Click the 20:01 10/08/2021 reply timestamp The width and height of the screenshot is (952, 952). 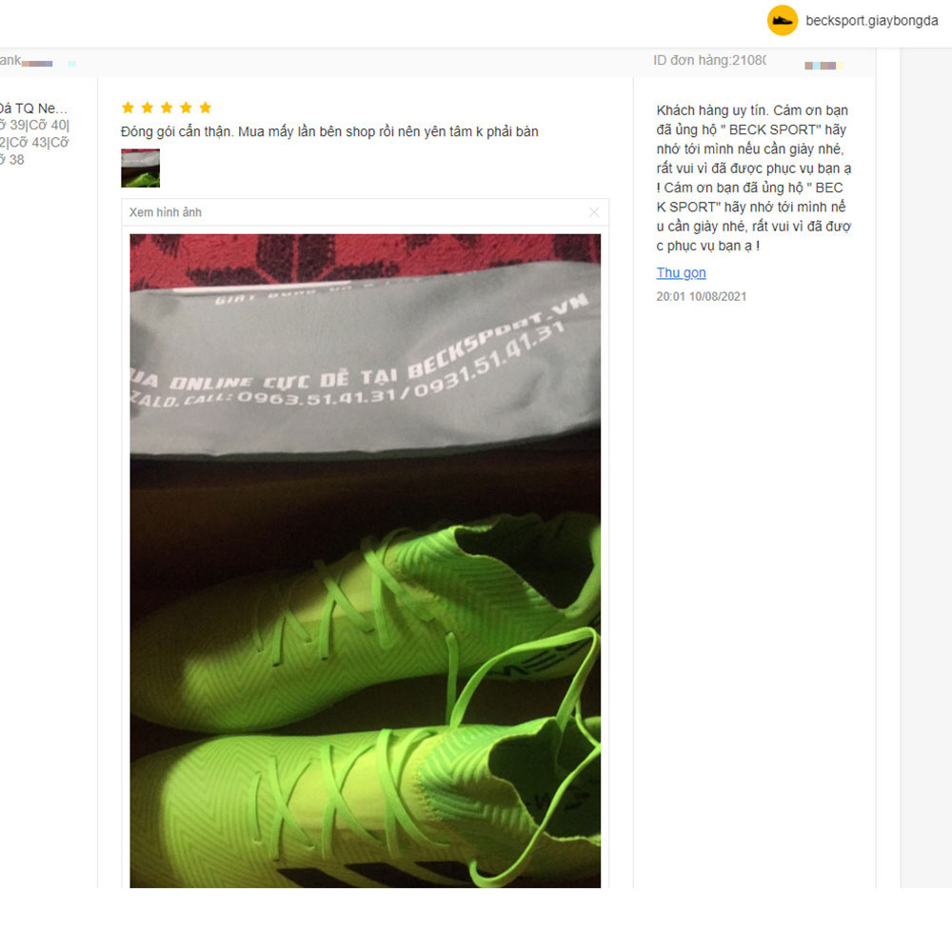702,296
